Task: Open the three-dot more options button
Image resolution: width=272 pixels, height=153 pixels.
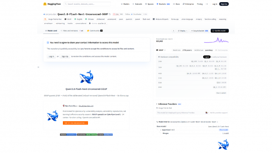Action: 173,31
